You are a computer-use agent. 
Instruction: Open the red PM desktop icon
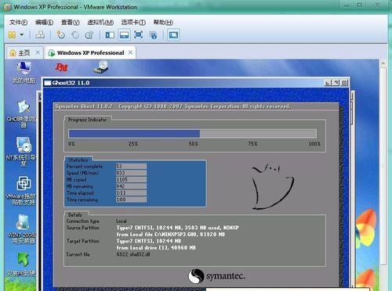pos(62,67)
